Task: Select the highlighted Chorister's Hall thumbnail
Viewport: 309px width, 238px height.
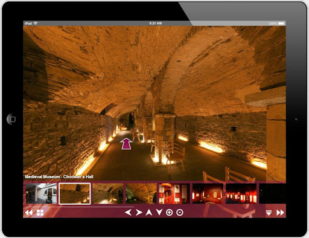Action: (75, 193)
